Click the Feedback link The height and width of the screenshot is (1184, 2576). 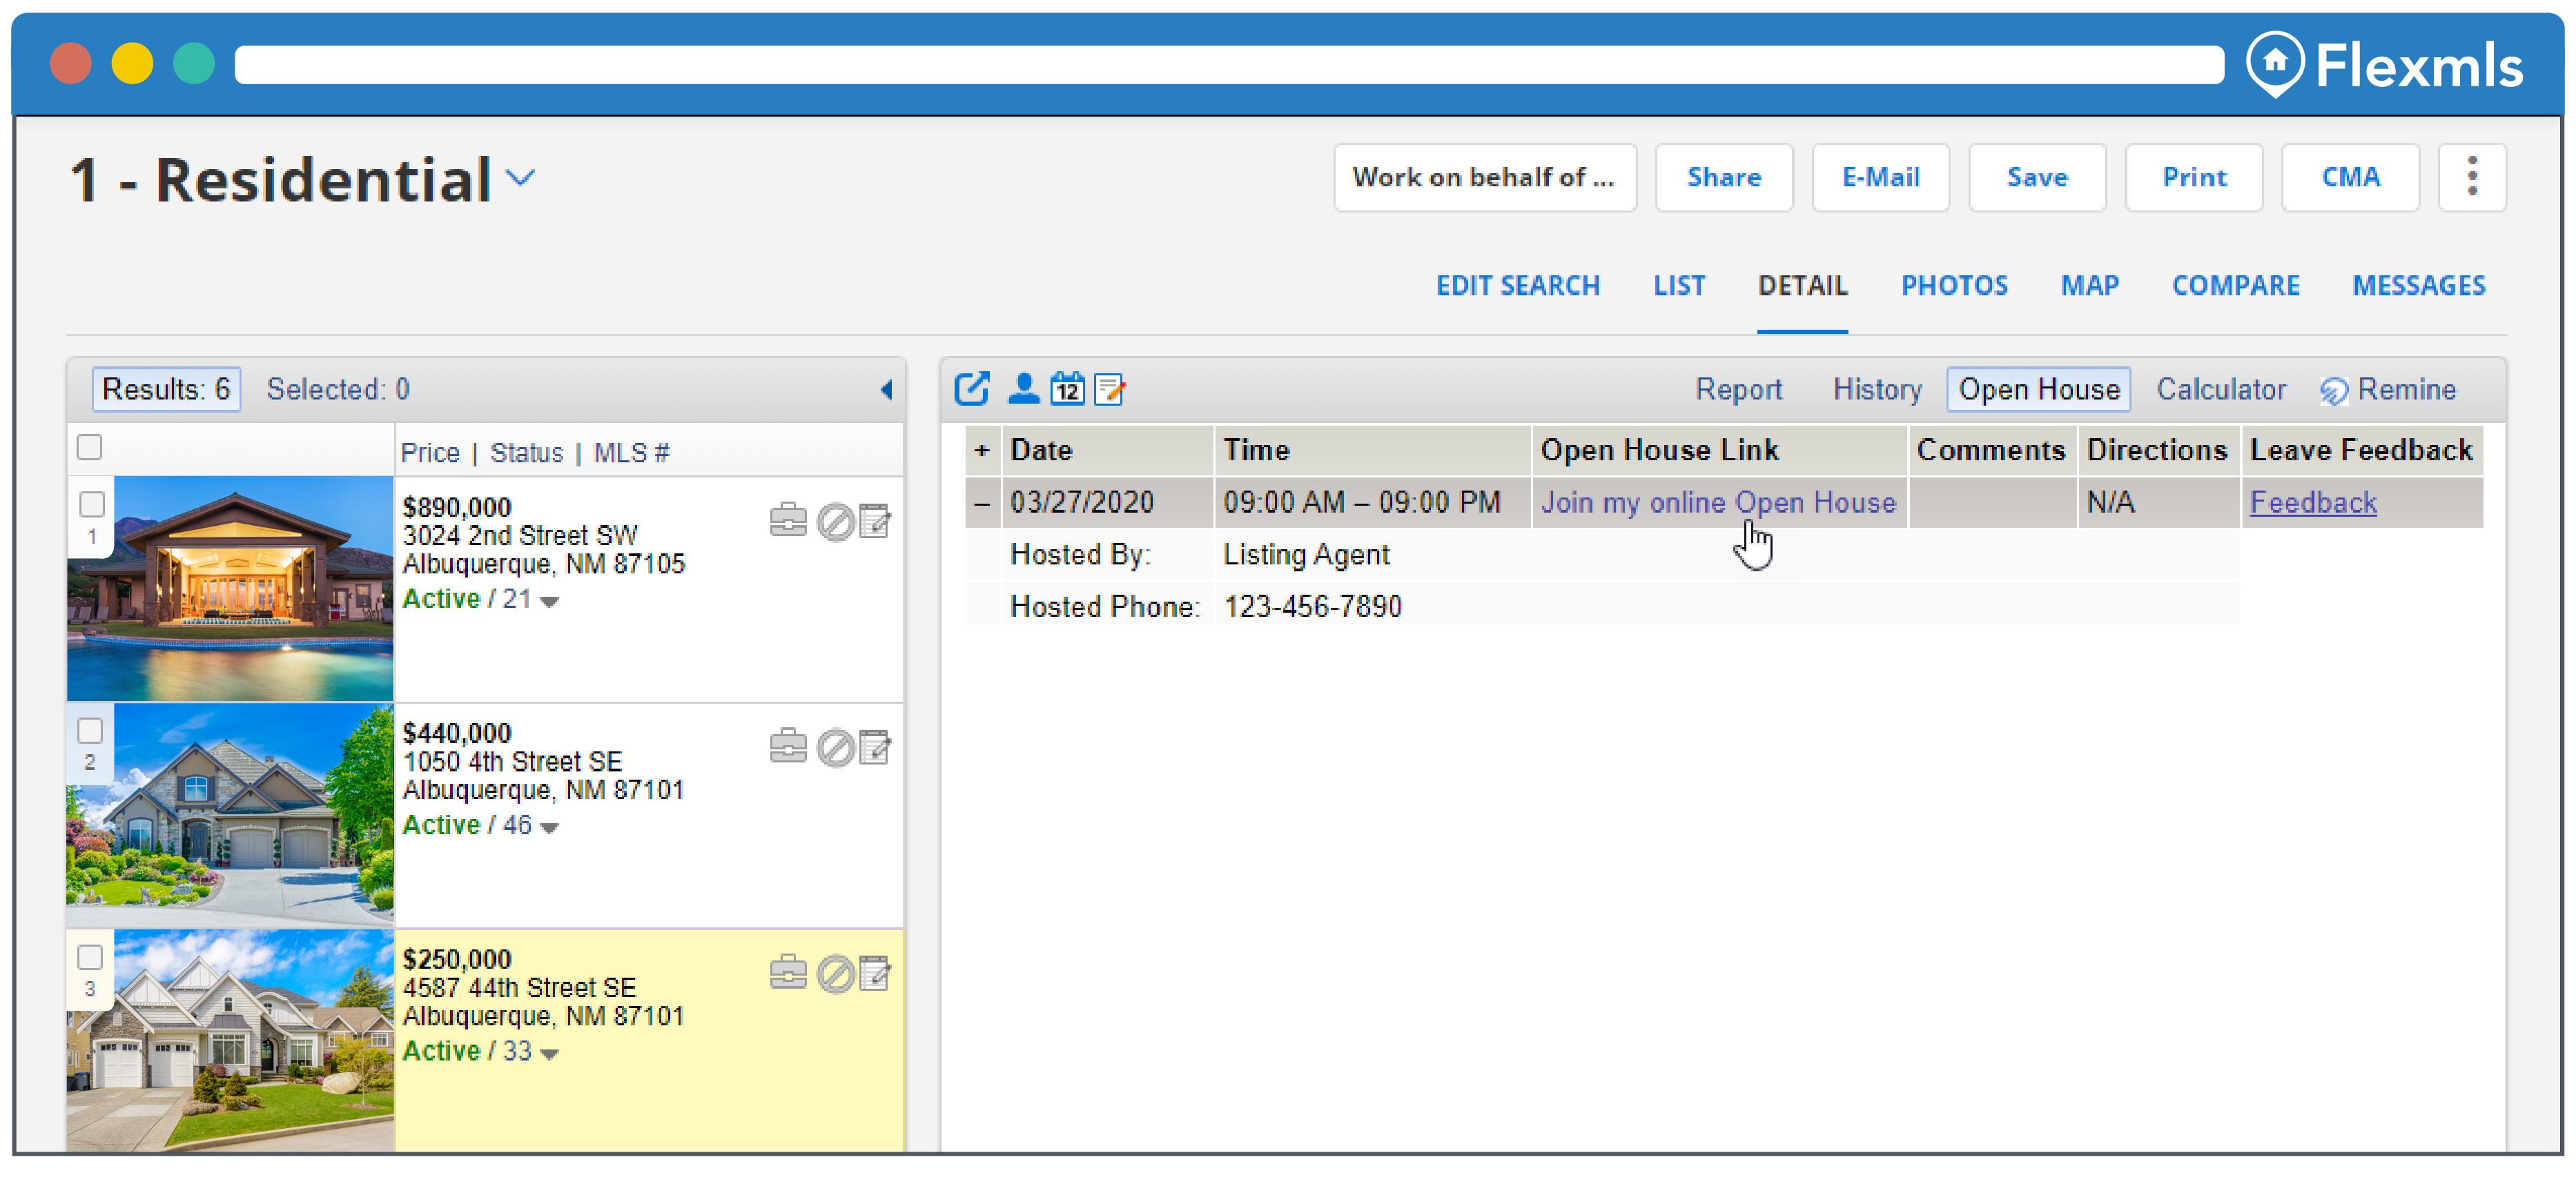click(x=2312, y=503)
